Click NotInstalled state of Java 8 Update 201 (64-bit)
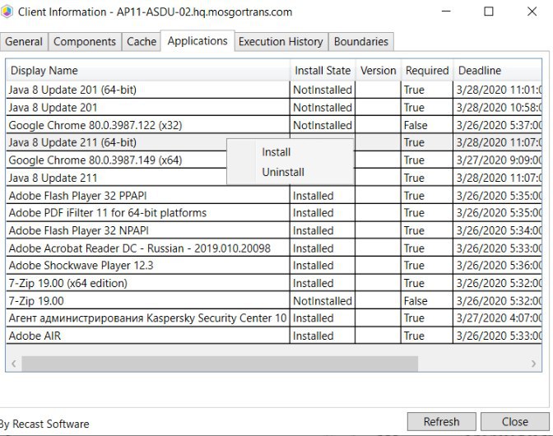 pyautogui.click(x=323, y=90)
